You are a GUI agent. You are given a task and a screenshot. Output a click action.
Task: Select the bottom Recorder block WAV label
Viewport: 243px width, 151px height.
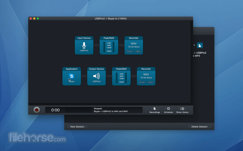coord(146,74)
